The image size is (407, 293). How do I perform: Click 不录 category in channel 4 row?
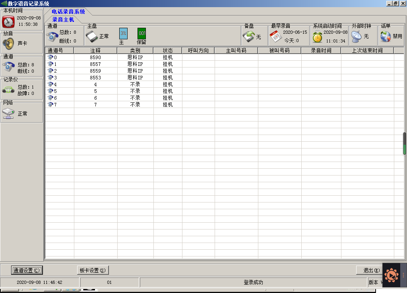[x=135, y=84]
